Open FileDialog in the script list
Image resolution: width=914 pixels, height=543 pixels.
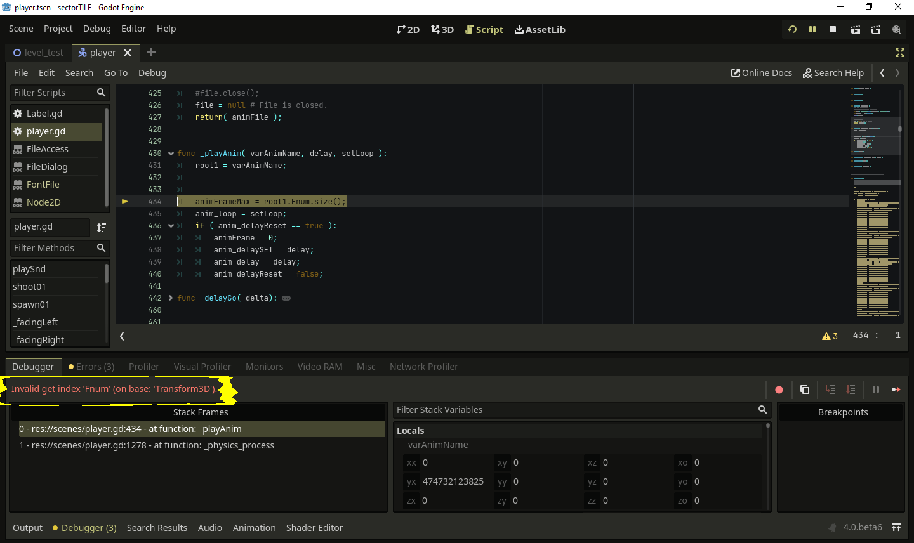tap(56, 167)
